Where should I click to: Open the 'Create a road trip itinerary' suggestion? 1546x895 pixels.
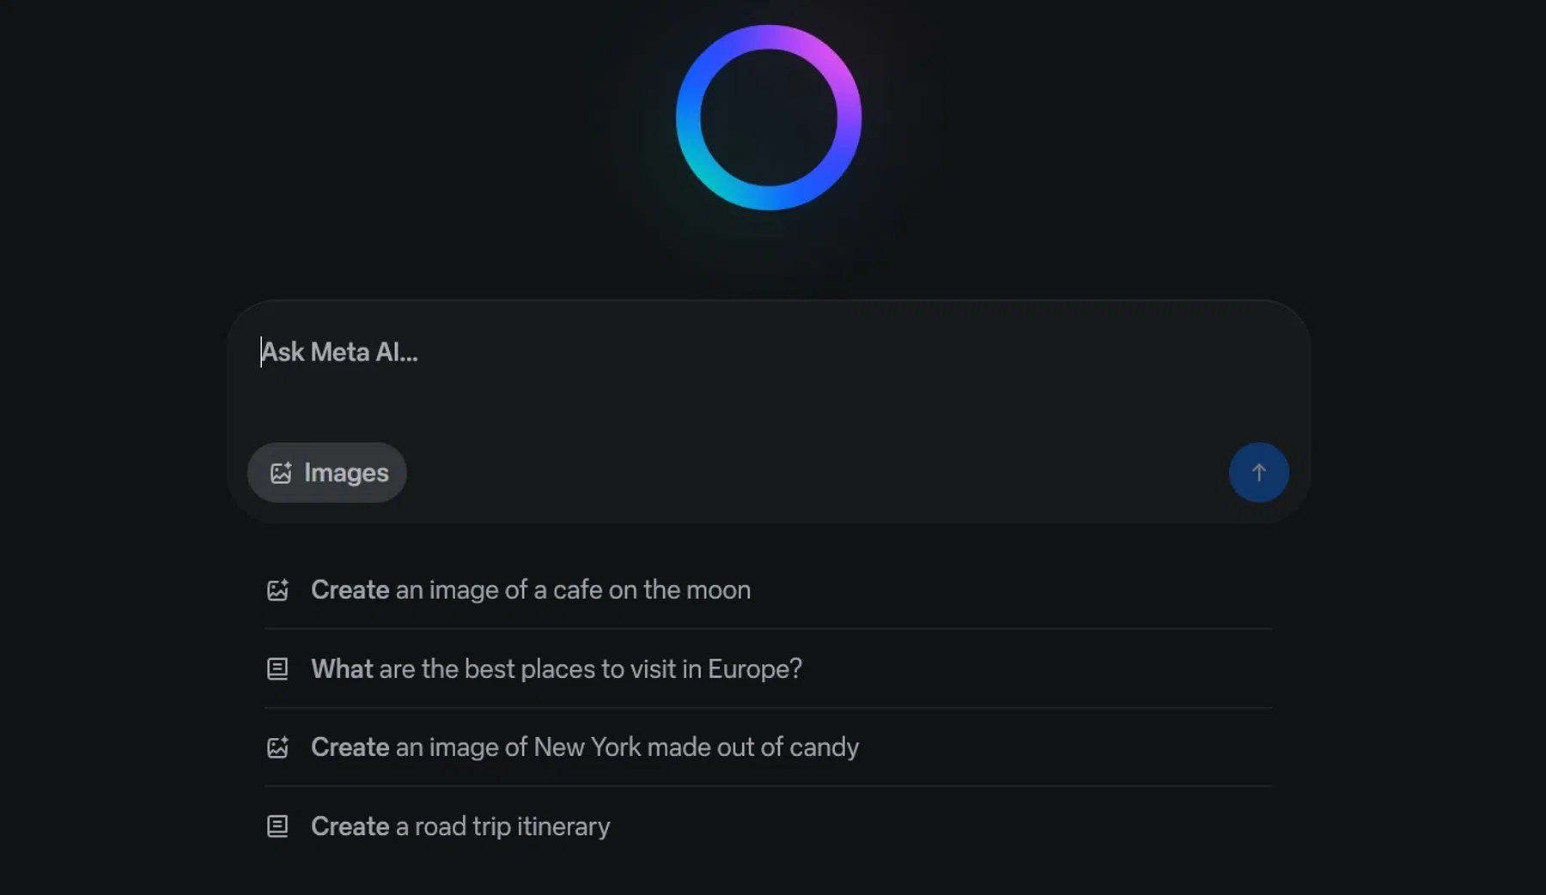pos(460,826)
